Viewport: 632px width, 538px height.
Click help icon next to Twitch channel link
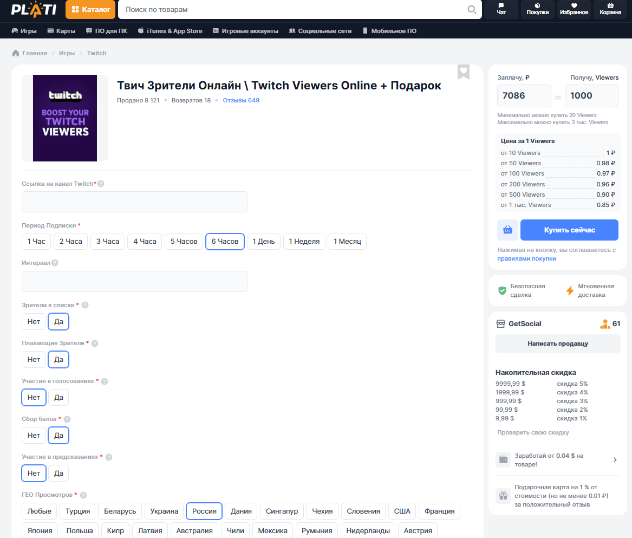101,184
